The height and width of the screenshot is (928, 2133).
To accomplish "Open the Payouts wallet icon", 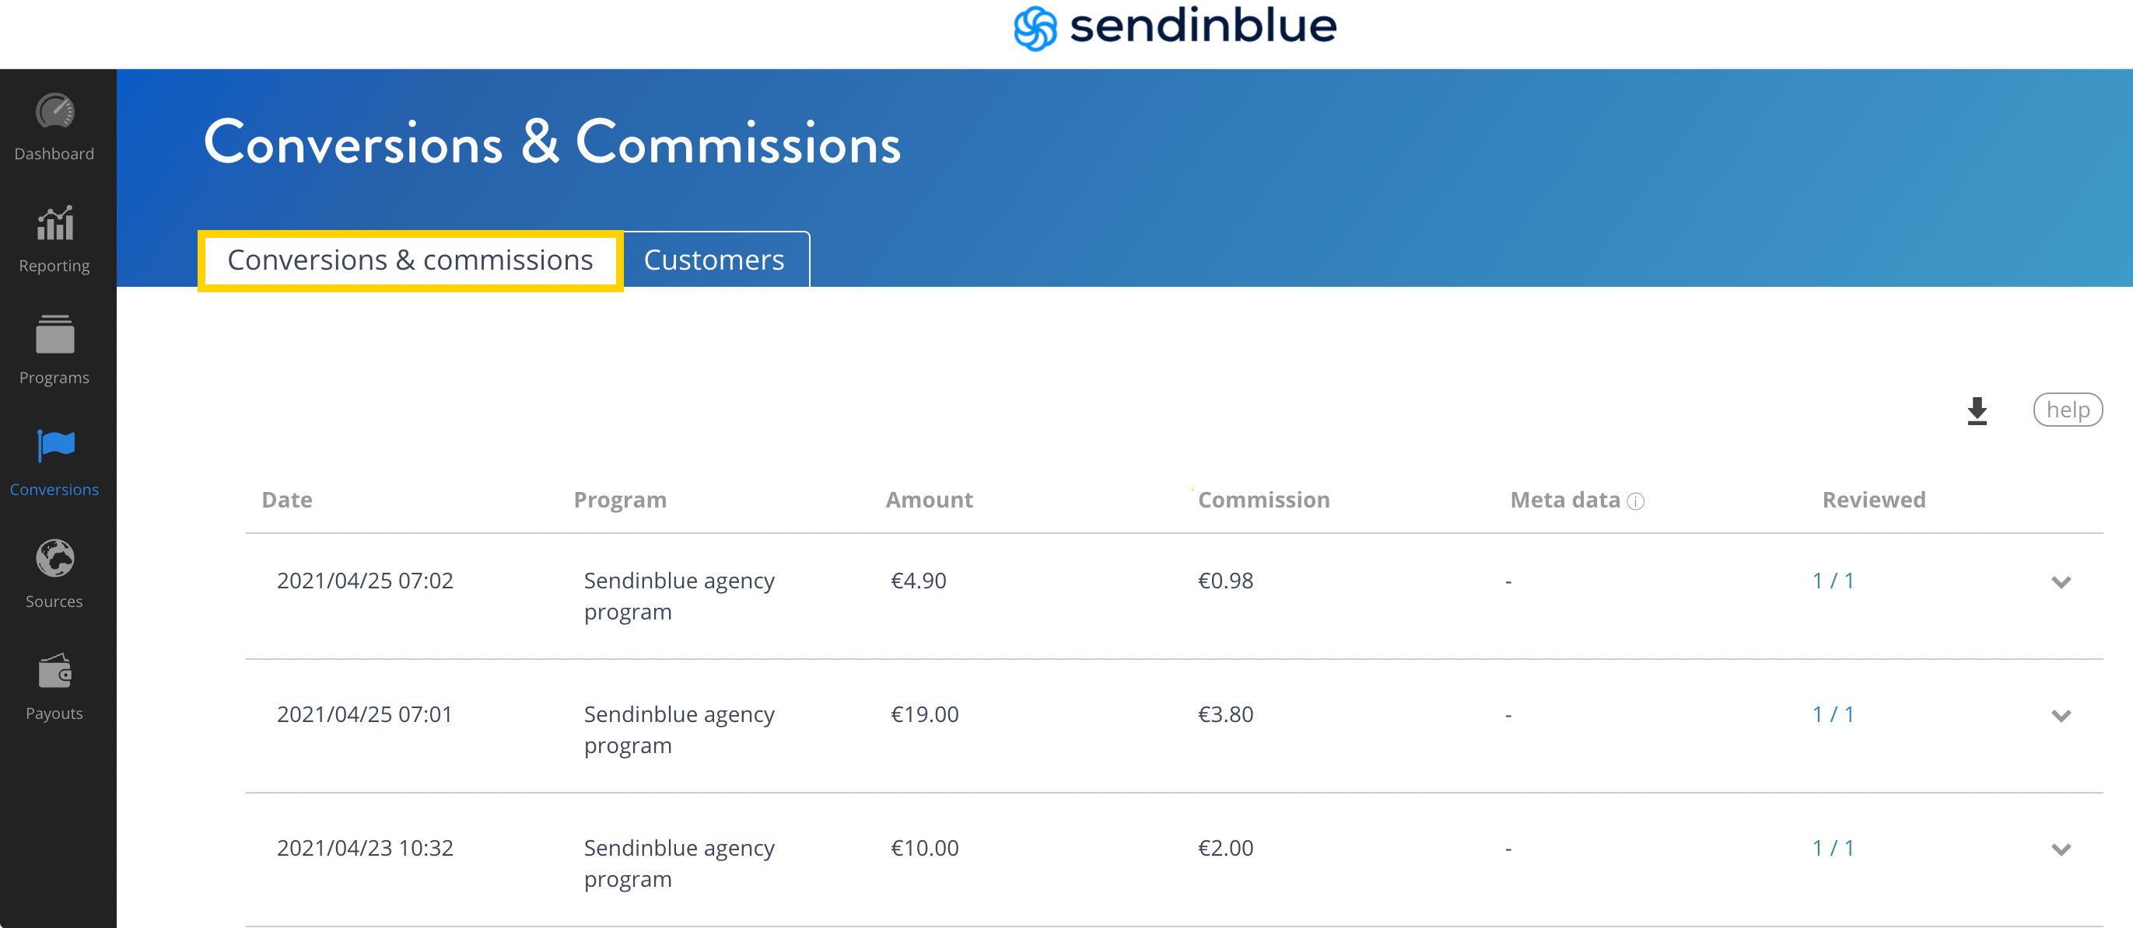I will (x=54, y=671).
